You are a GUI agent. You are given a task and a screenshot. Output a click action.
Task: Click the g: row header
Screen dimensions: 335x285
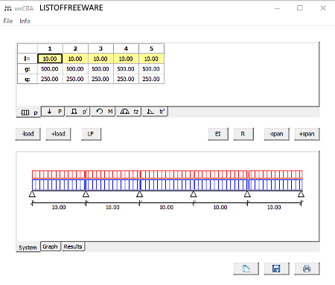pyautogui.click(x=28, y=69)
